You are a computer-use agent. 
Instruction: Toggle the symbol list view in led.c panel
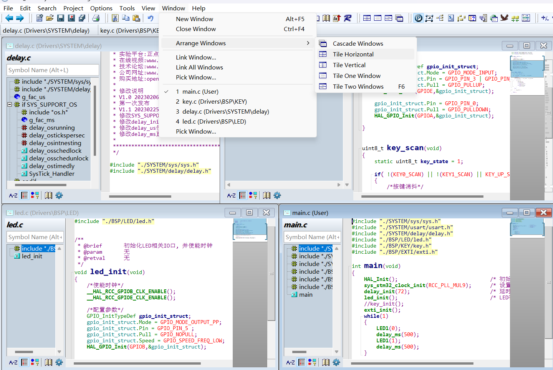click(24, 362)
